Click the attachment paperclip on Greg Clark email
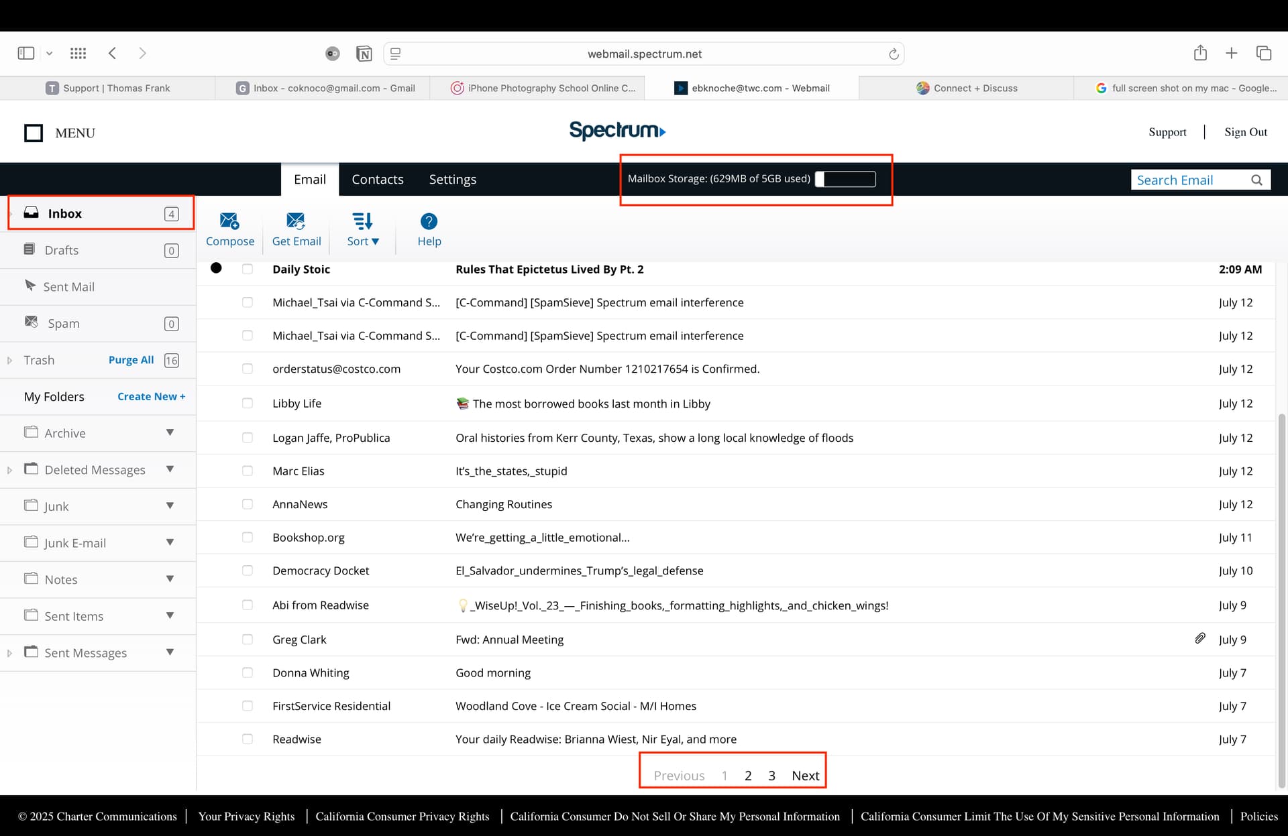The width and height of the screenshot is (1288, 836). pos(1200,638)
